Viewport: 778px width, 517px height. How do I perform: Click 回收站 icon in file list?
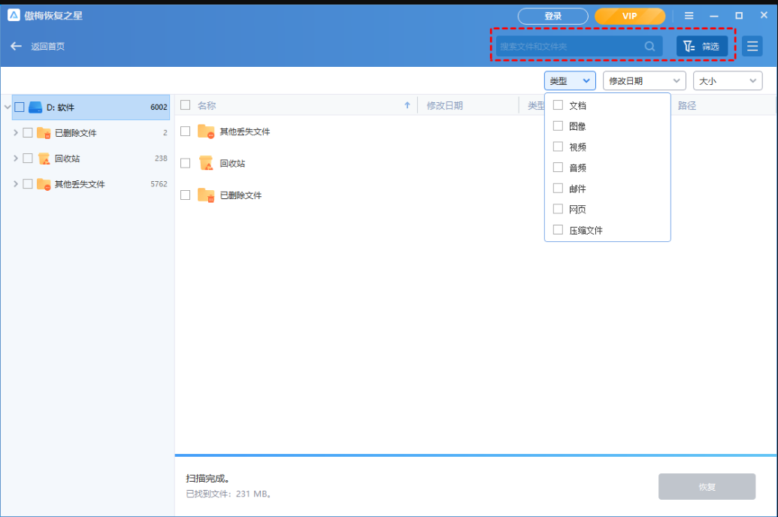pyautogui.click(x=206, y=163)
